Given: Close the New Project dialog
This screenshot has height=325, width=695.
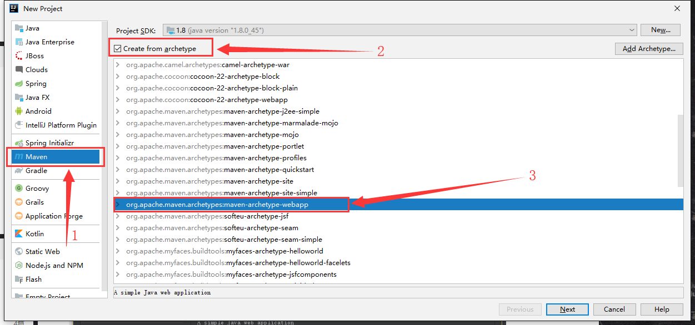Looking at the screenshot, I should click(x=677, y=8).
